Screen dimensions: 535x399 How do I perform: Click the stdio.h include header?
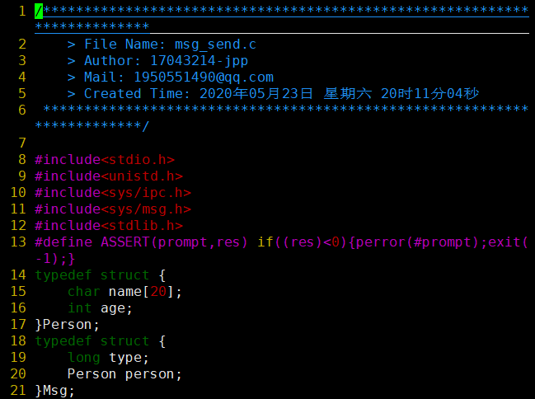pos(138,160)
